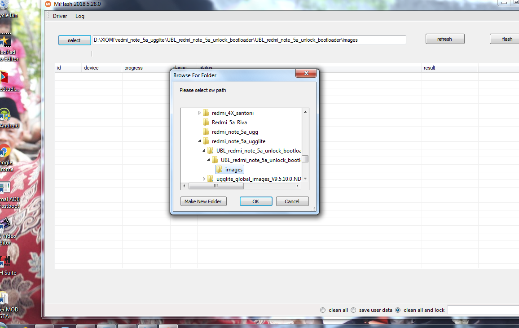Close the Browse For Folder dialog

coord(306,74)
